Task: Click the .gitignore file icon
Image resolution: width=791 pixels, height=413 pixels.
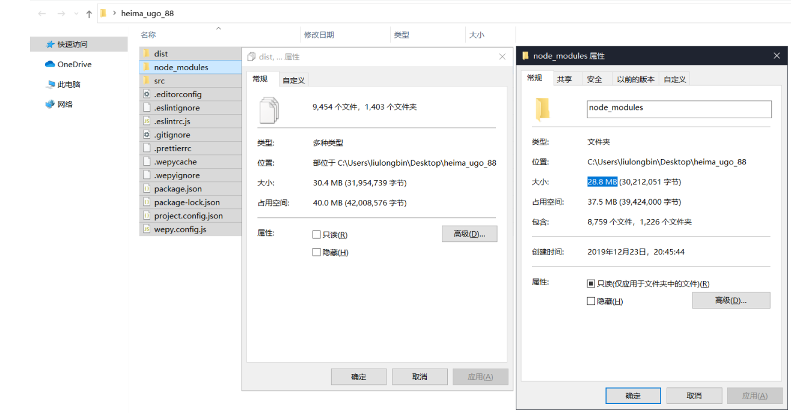Action: (x=146, y=134)
